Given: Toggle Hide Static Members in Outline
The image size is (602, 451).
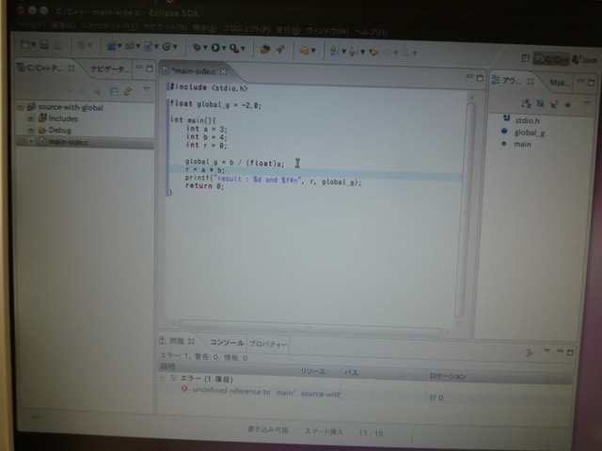Looking at the screenshot, I should [x=554, y=104].
